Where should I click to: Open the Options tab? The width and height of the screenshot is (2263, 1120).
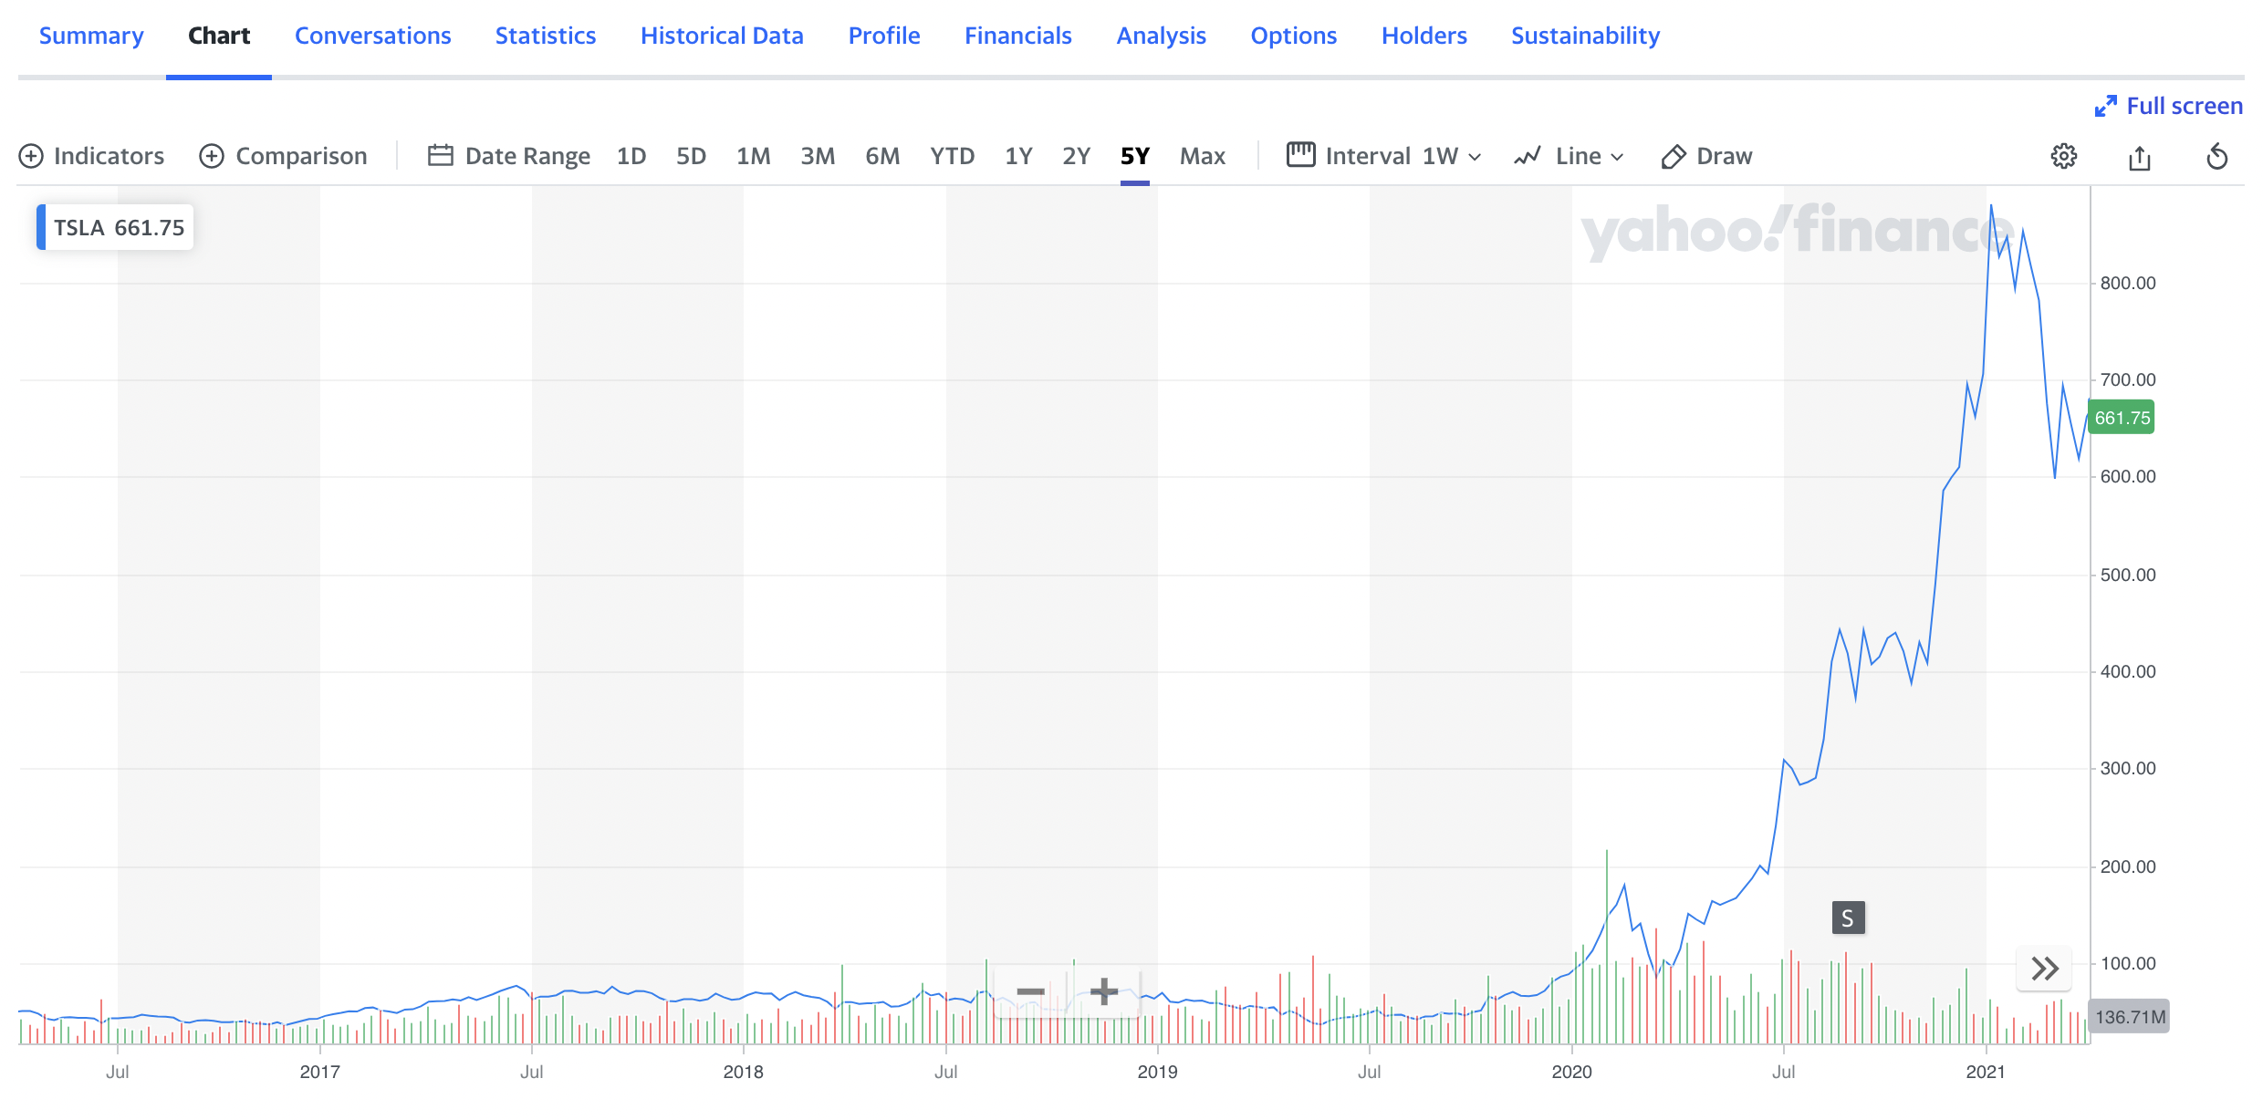point(1294,36)
